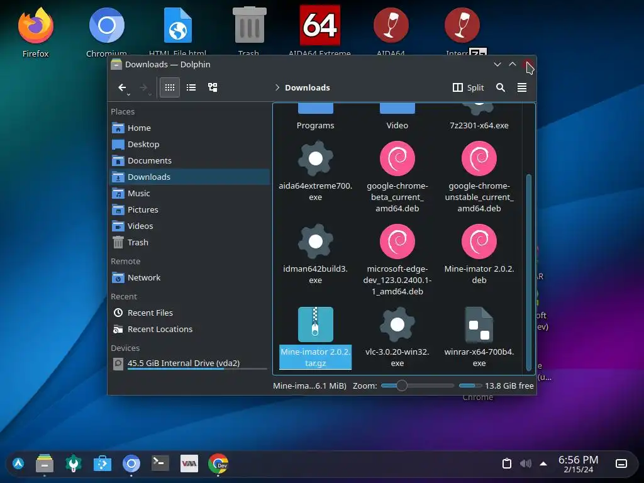Switch to Details list view mode

click(191, 87)
